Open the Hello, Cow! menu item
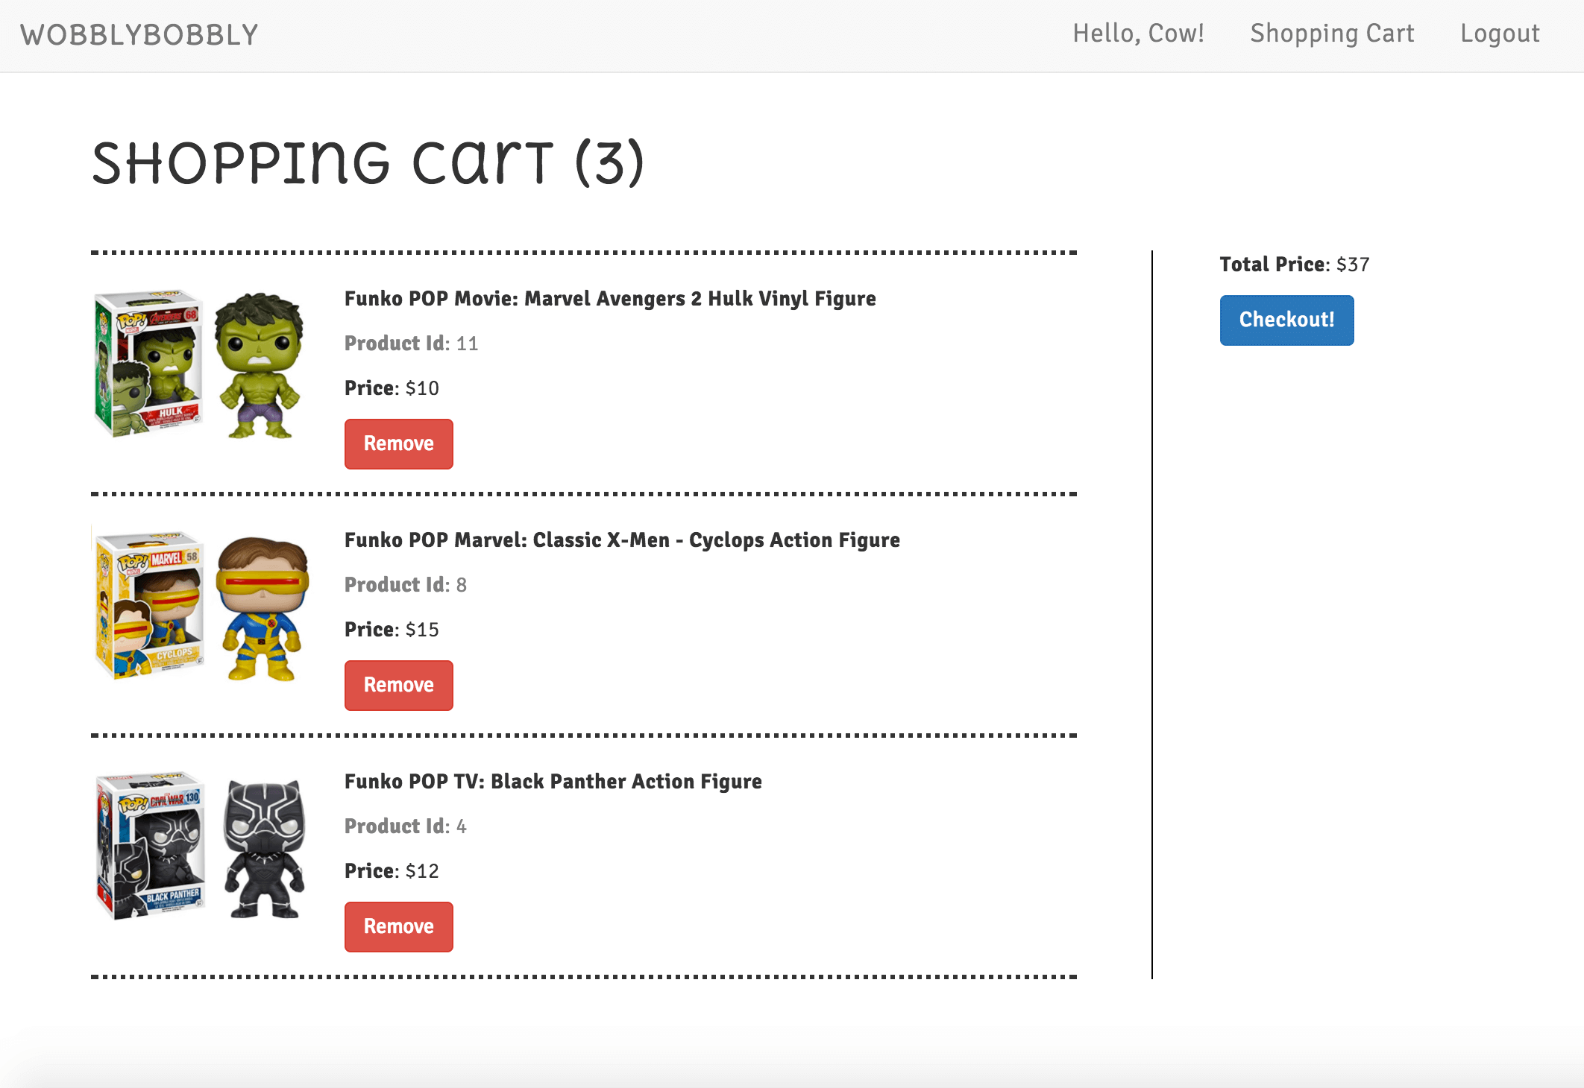 (x=1138, y=34)
